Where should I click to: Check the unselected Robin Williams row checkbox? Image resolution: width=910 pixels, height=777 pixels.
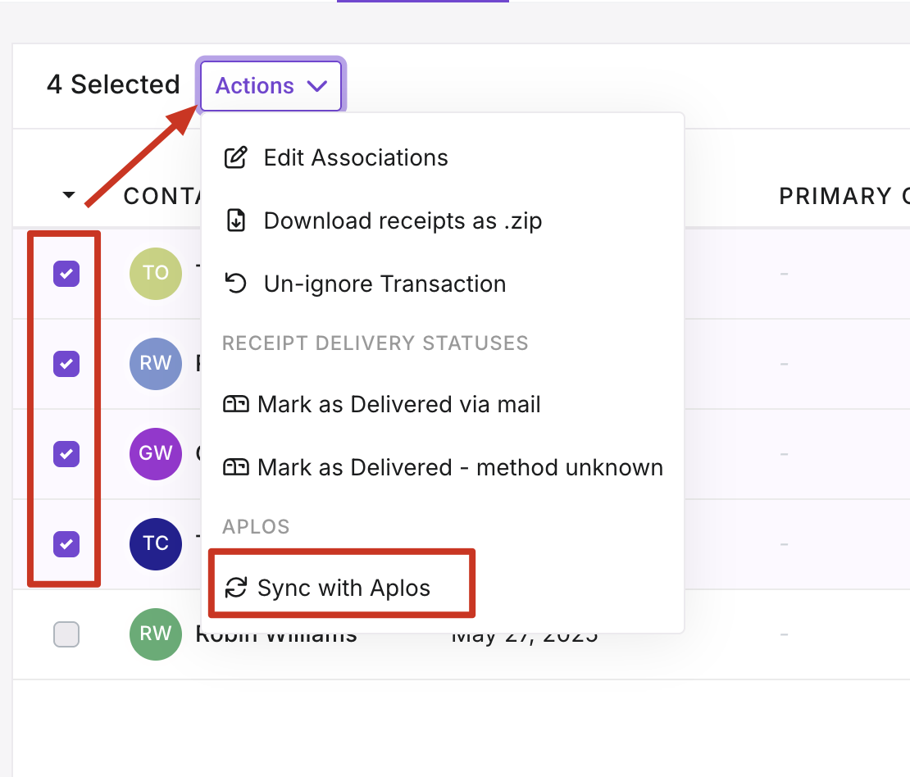[66, 634]
